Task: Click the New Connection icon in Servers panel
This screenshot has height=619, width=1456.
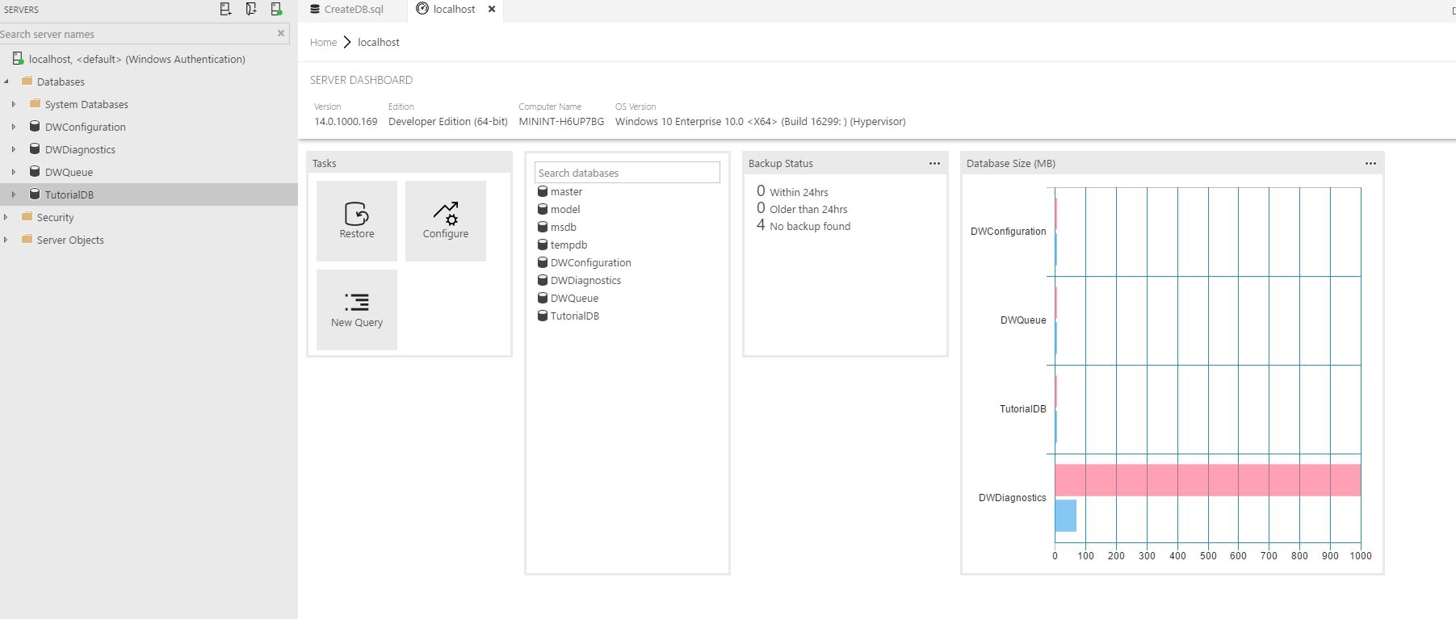Action: click(225, 9)
